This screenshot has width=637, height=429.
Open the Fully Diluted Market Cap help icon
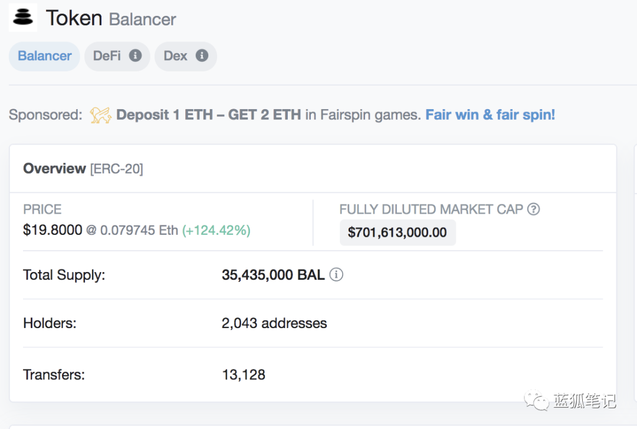pos(533,209)
